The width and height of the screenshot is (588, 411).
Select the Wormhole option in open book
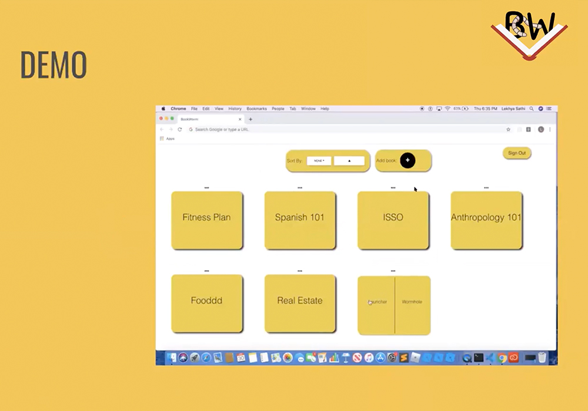(412, 302)
